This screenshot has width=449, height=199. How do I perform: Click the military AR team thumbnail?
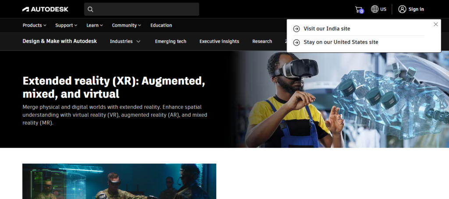coord(119,182)
